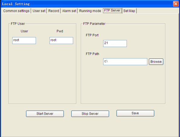Select the Alarm set tab
The height and width of the screenshot is (137, 180).
(x=69, y=11)
